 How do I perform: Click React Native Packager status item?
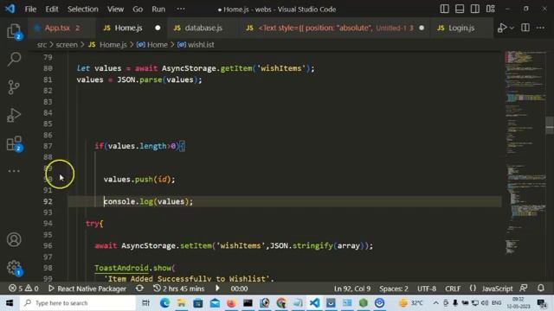87,289
